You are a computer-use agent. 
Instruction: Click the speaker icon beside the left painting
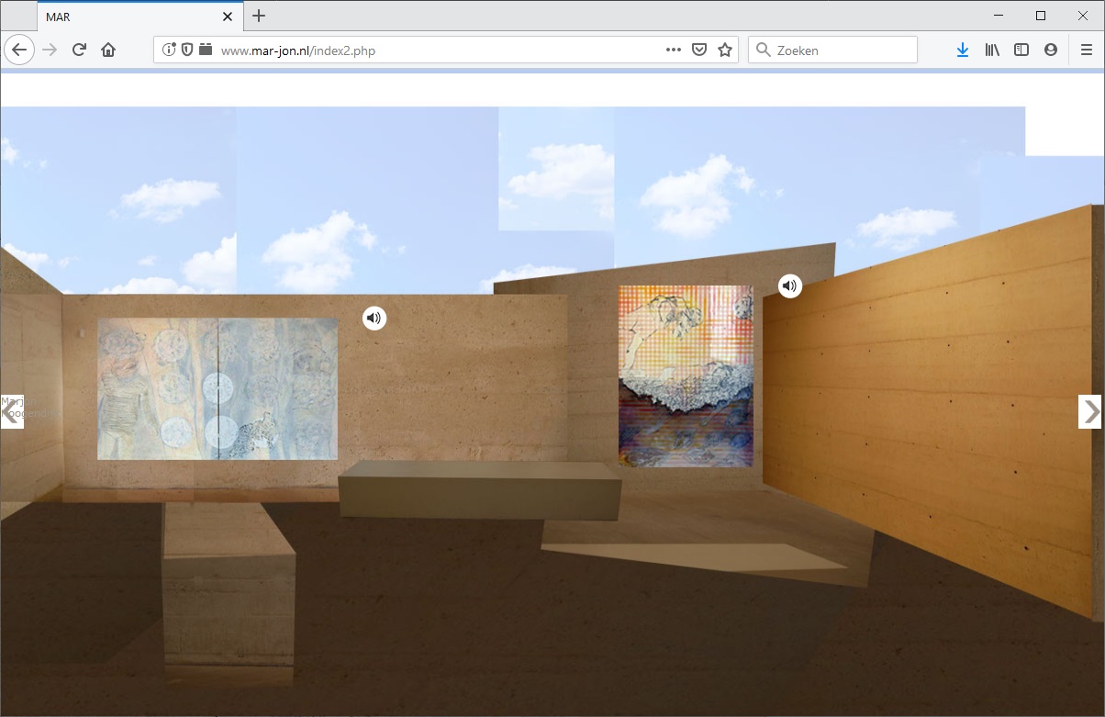tap(374, 319)
